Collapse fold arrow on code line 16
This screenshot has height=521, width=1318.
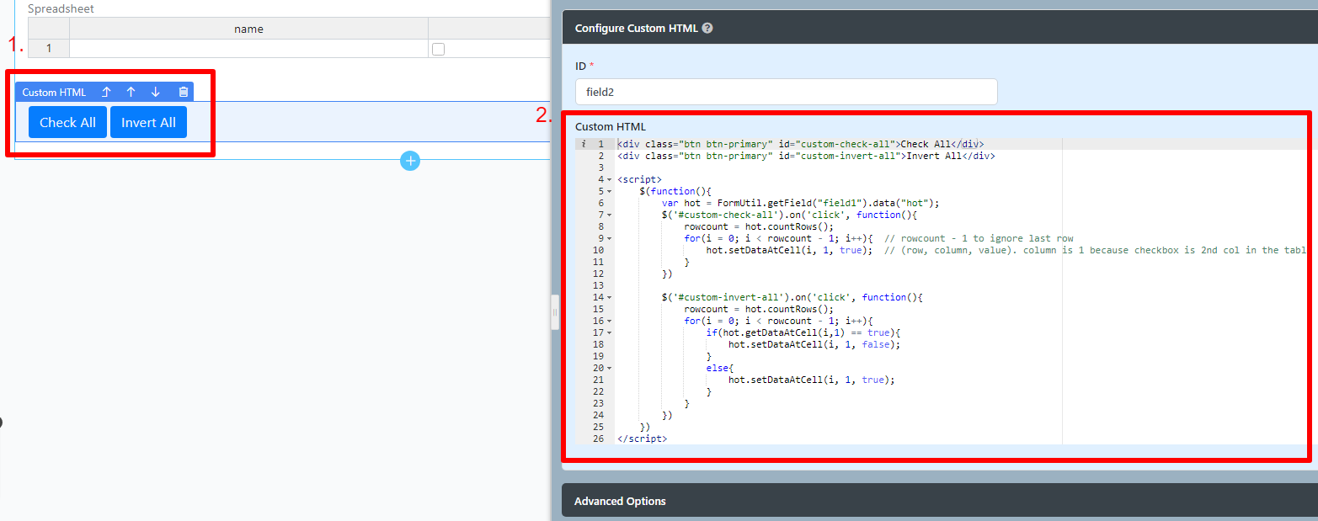click(609, 321)
